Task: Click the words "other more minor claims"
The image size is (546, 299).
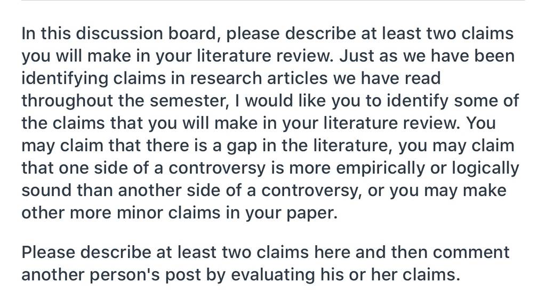Action: click(121, 213)
